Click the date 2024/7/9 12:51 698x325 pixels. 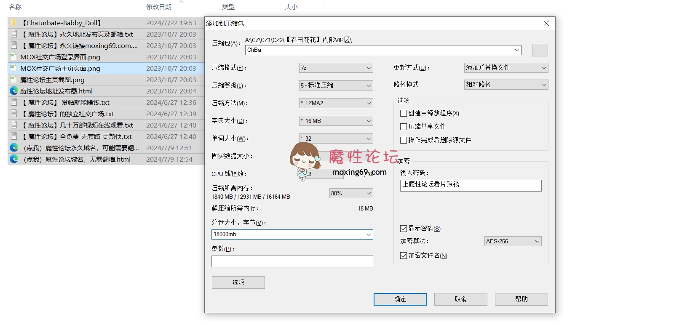(169, 148)
